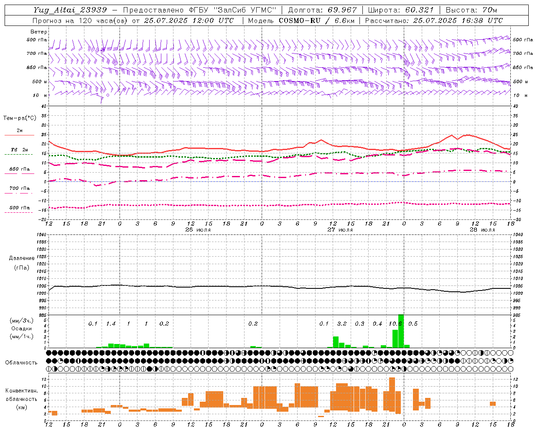Click the "Осадки" precipitation label
The width and height of the screenshot is (535, 428).
21,329
